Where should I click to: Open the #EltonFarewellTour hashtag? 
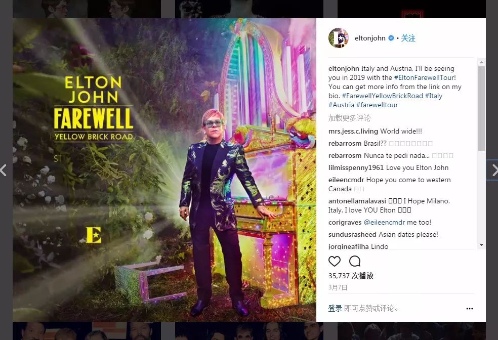click(x=425, y=77)
